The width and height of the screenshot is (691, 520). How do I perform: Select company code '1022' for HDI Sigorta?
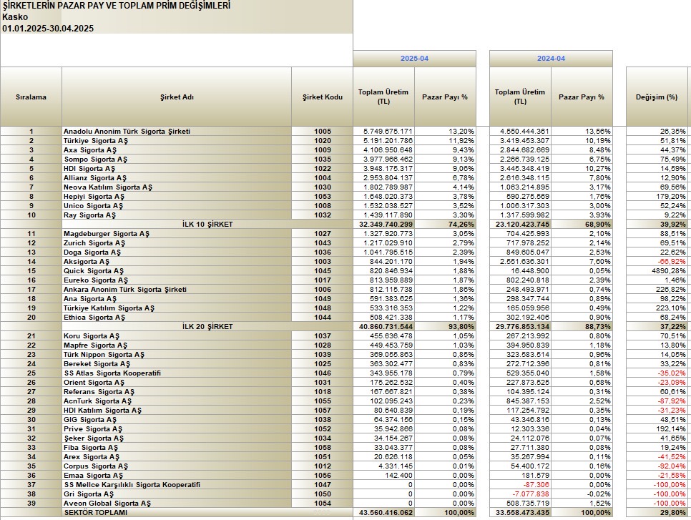point(322,168)
